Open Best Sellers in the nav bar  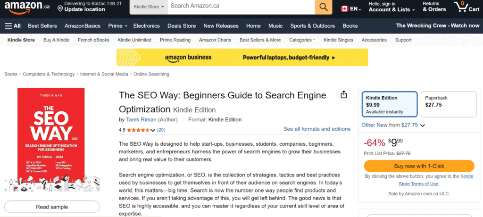pos(42,26)
